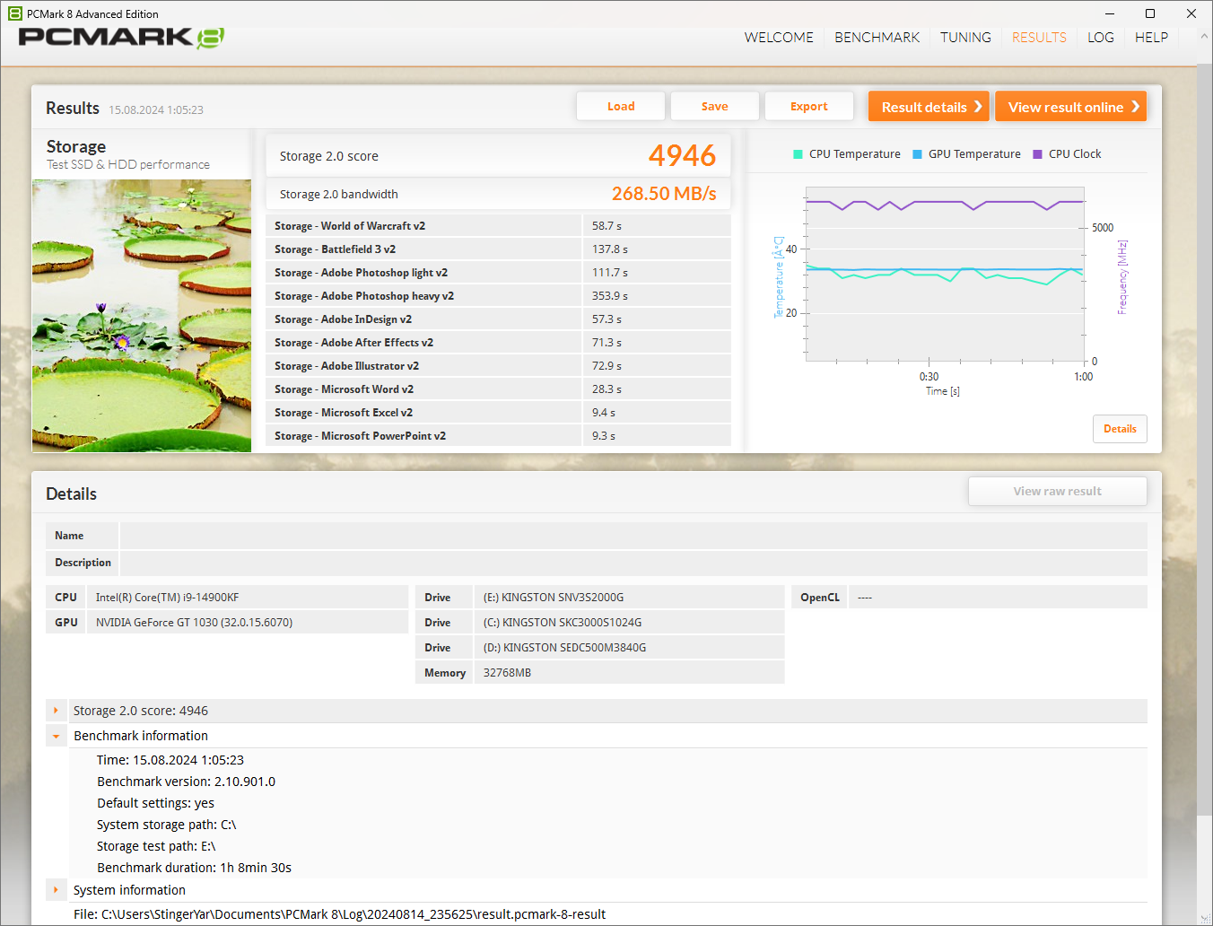The height and width of the screenshot is (926, 1213).
Task: Select Adobe Photoshop light v2 row
Action: click(x=498, y=273)
